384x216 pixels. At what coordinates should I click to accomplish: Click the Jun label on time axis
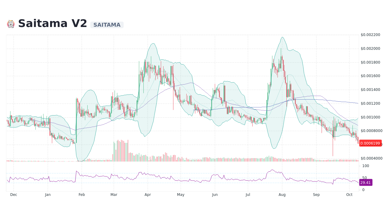(215, 195)
